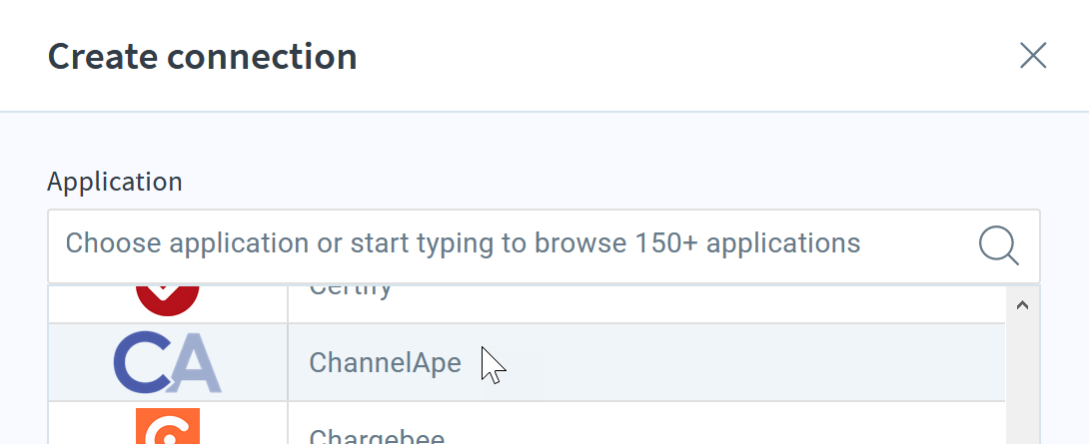Open the application combo box placeholder text
The image size is (1089, 444).
click(x=463, y=243)
